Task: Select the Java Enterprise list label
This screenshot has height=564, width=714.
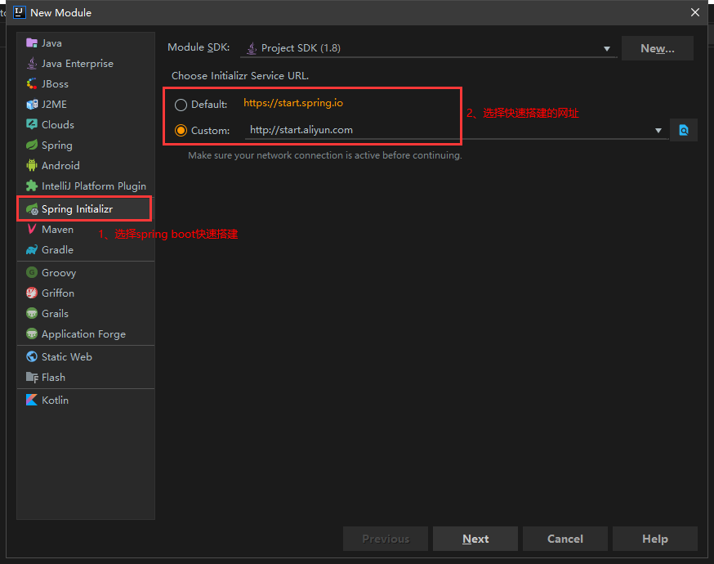Action: [x=78, y=64]
